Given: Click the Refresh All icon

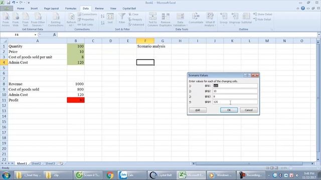Looking at the screenshot, I should (x=71, y=19).
